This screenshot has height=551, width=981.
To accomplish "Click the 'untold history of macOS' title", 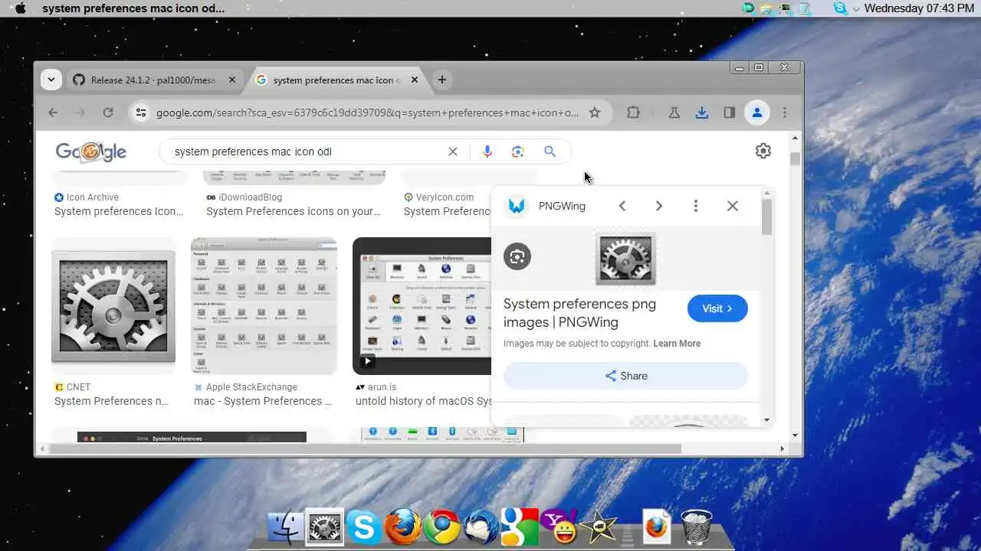I will 424,401.
